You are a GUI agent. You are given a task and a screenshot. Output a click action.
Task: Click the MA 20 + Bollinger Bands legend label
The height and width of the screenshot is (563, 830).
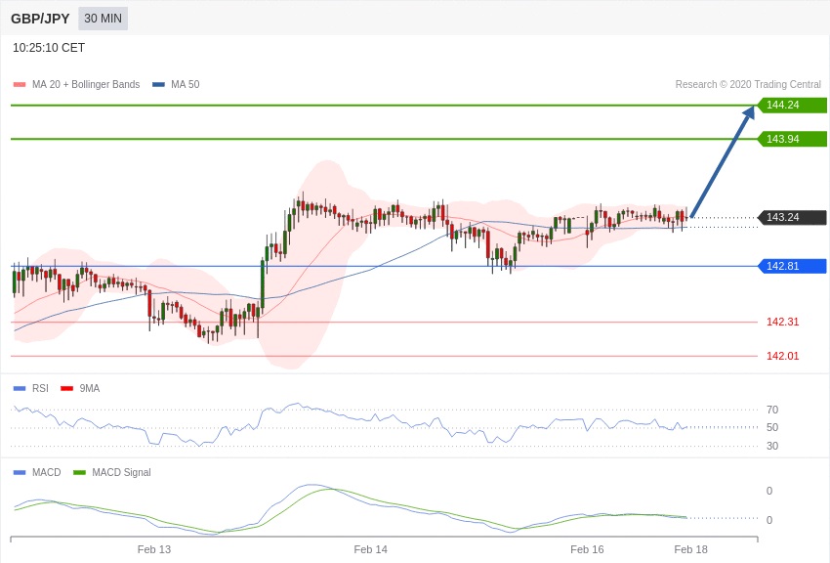point(86,84)
